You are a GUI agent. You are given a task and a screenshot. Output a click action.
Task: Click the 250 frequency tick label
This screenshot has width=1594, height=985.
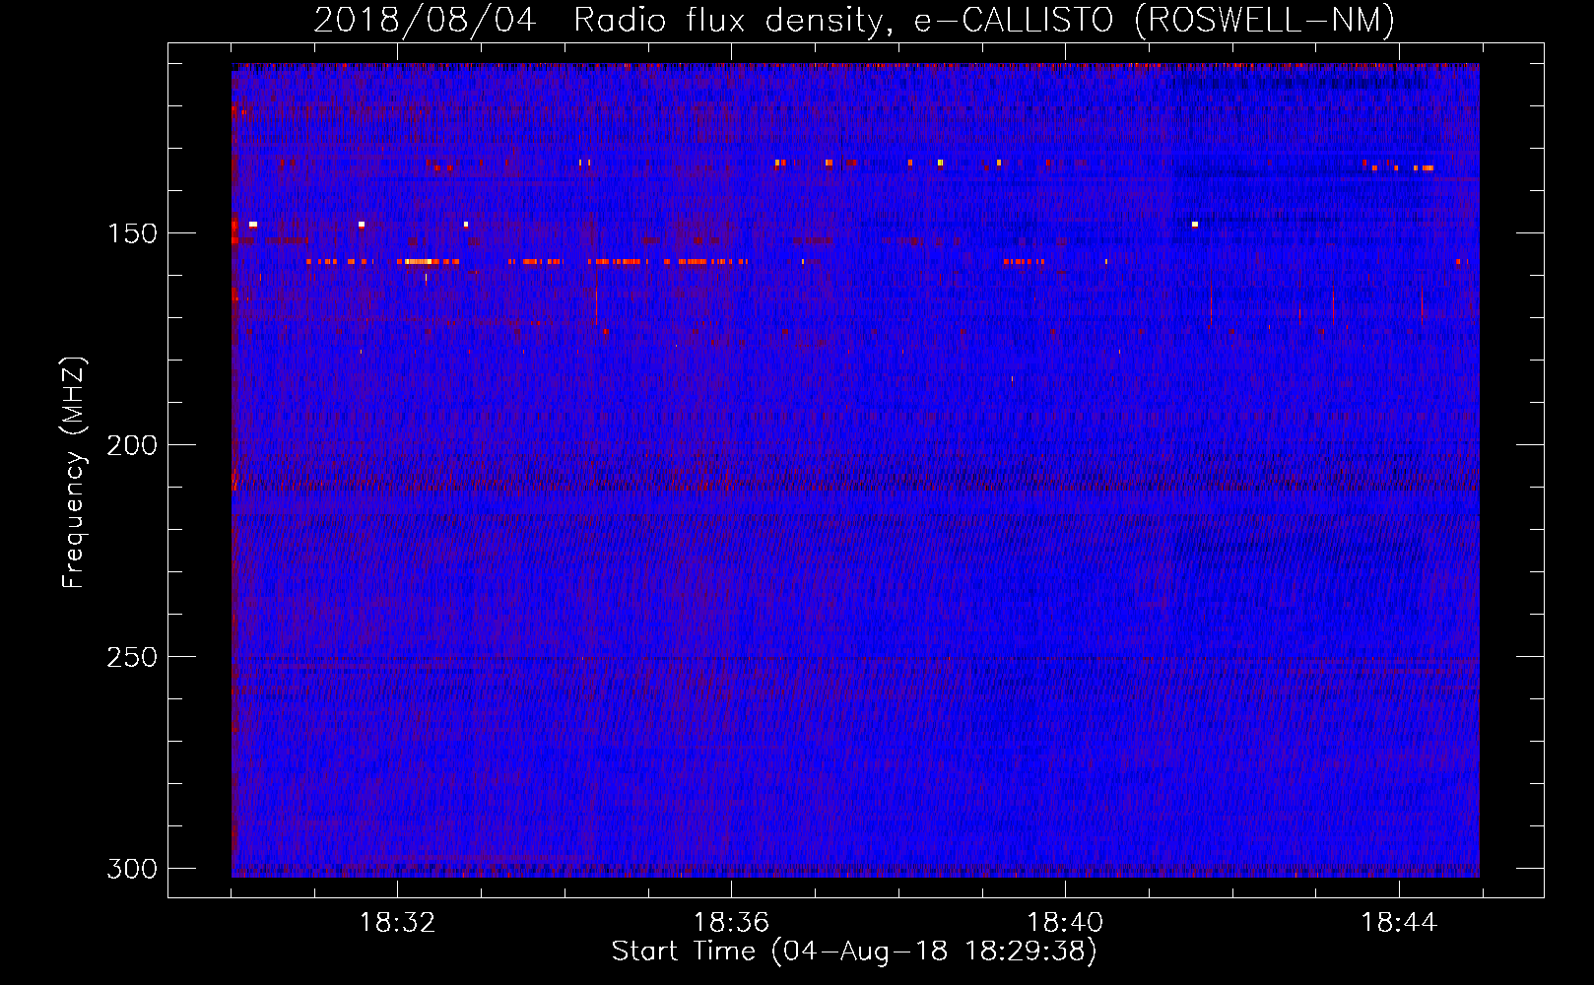[132, 657]
